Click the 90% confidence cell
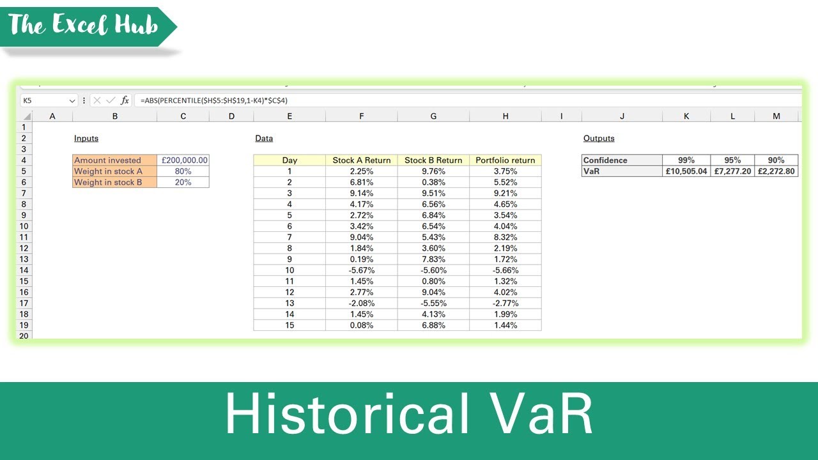 pyautogui.click(x=776, y=160)
